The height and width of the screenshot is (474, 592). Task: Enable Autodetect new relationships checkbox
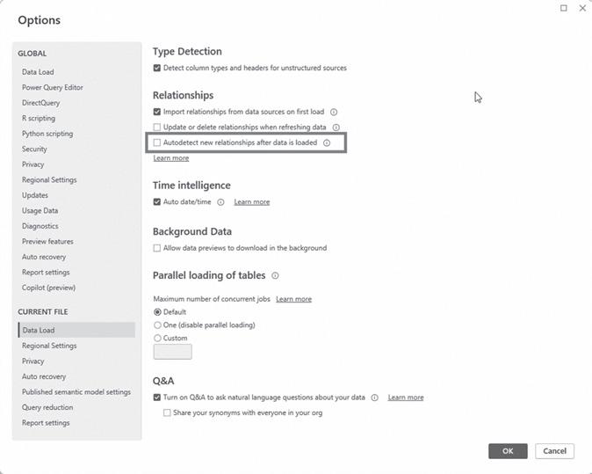pos(157,142)
